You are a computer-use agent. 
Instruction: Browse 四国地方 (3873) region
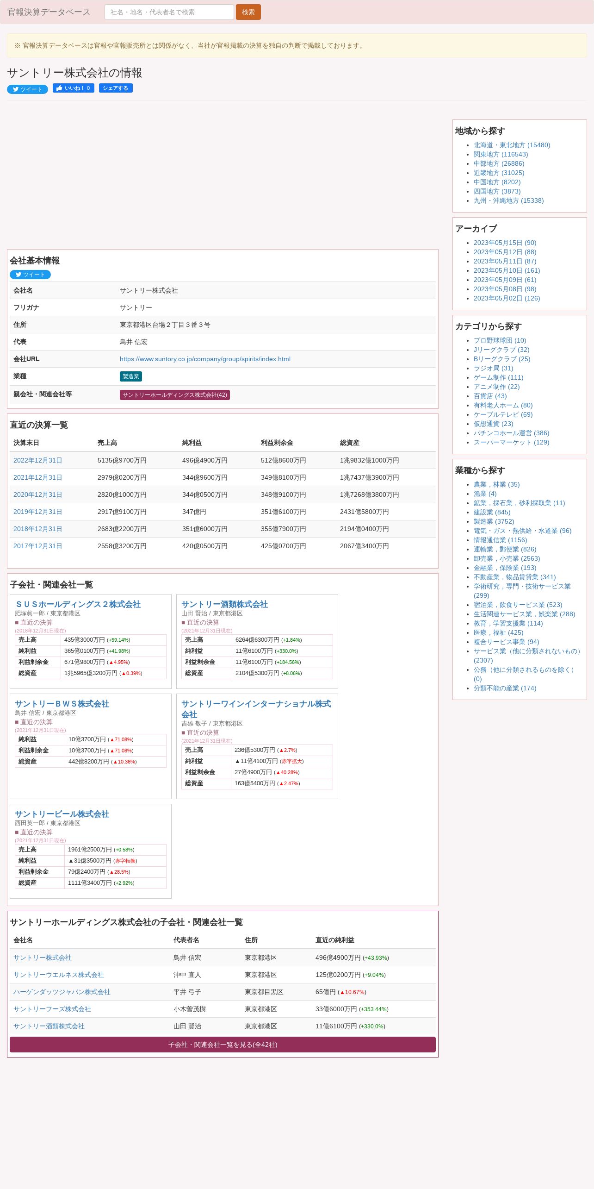tap(497, 191)
